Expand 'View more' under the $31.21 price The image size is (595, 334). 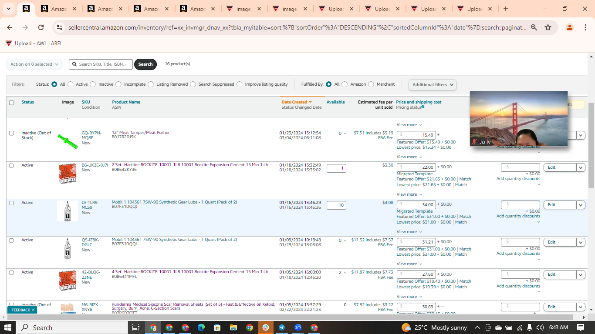409,264
